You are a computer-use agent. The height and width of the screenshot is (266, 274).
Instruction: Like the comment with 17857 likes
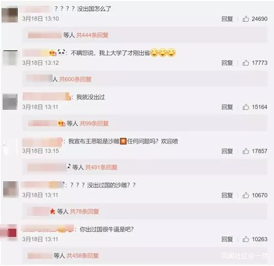[x=245, y=151]
